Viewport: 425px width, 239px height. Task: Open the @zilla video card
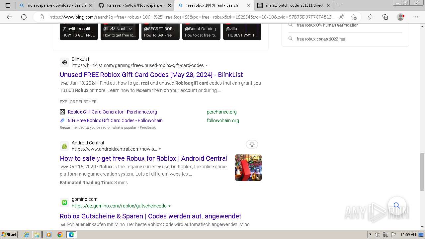242,32
